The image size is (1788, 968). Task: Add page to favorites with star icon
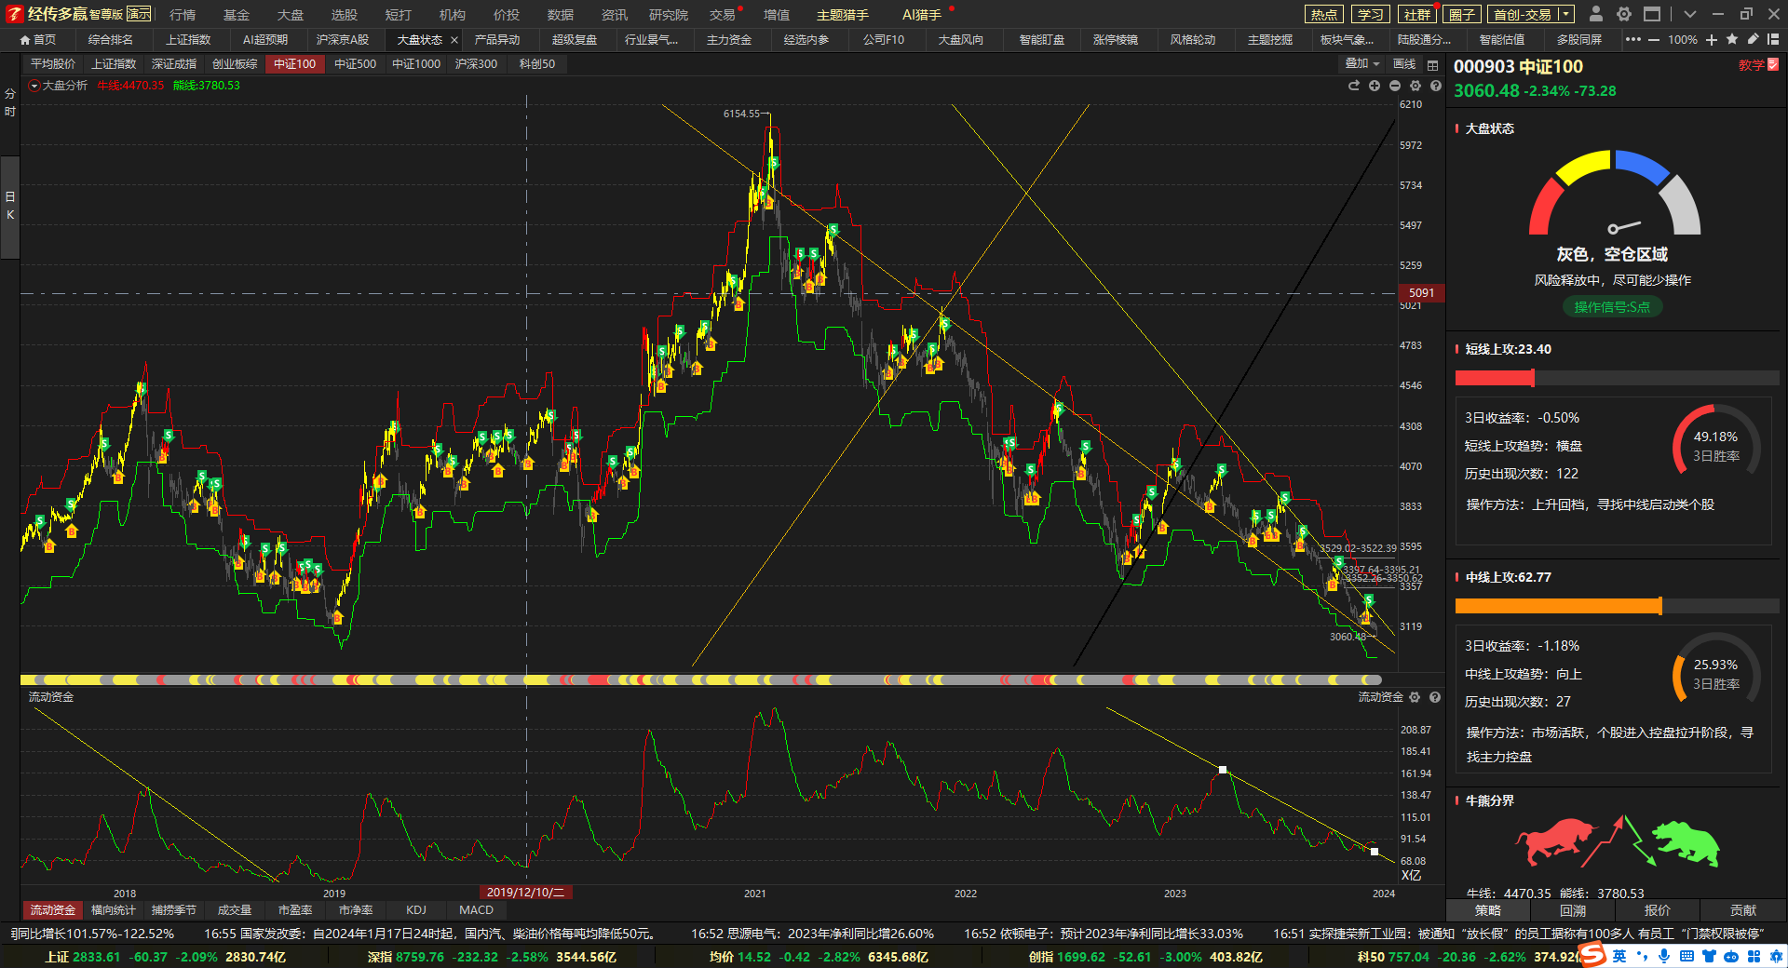1732,39
